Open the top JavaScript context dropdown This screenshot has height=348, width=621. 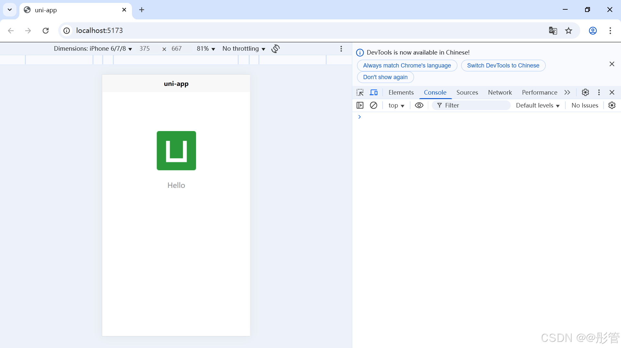pos(396,105)
